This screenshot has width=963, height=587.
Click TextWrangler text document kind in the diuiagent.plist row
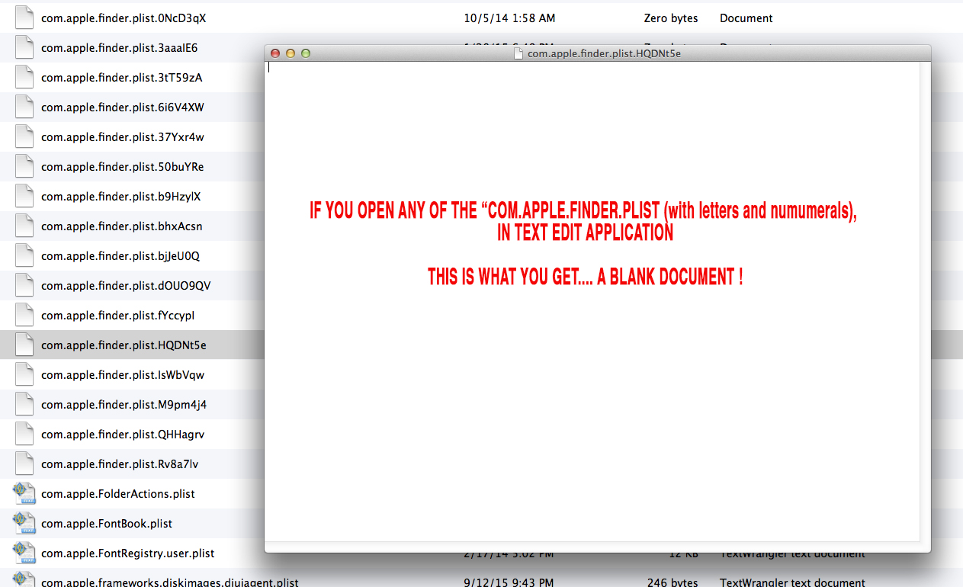(x=792, y=582)
